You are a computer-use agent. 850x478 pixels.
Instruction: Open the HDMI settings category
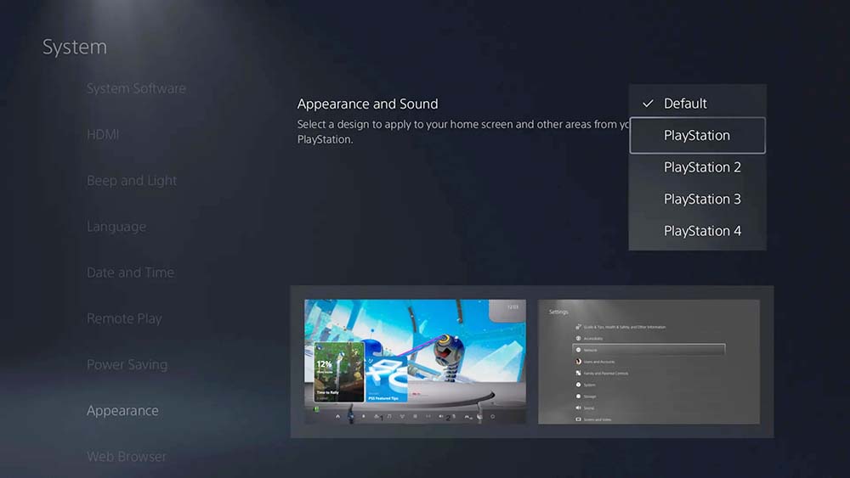click(103, 134)
